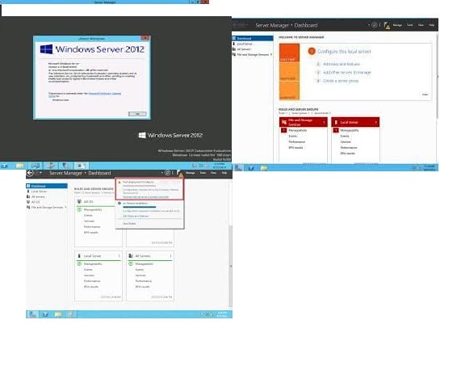Click Services in the red Local Server tile

[346, 141]
